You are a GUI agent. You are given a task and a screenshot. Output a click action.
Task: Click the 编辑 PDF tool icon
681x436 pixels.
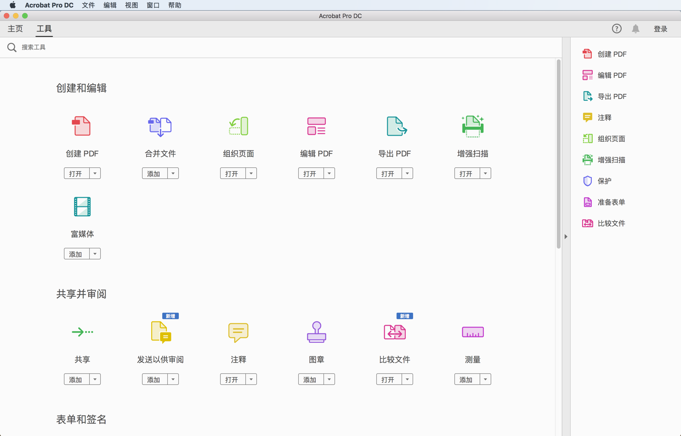click(x=317, y=126)
